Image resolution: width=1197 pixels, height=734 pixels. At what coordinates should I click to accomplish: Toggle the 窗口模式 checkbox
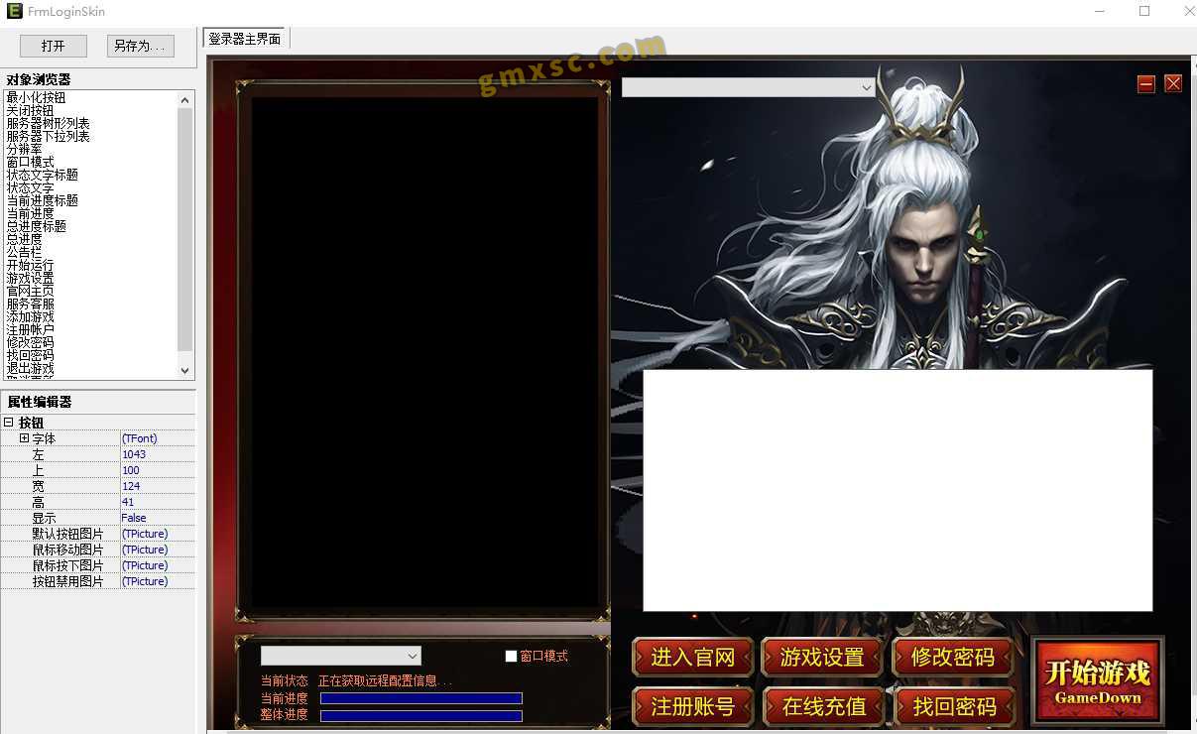click(x=512, y=656)
